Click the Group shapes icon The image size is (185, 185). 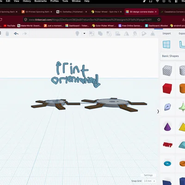(x=100, y=34)
